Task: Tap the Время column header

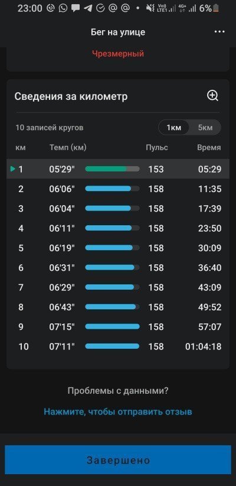Action: pos(209,148)
